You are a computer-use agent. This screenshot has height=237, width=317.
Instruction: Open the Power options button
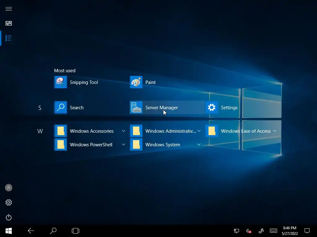pos(8,217)
